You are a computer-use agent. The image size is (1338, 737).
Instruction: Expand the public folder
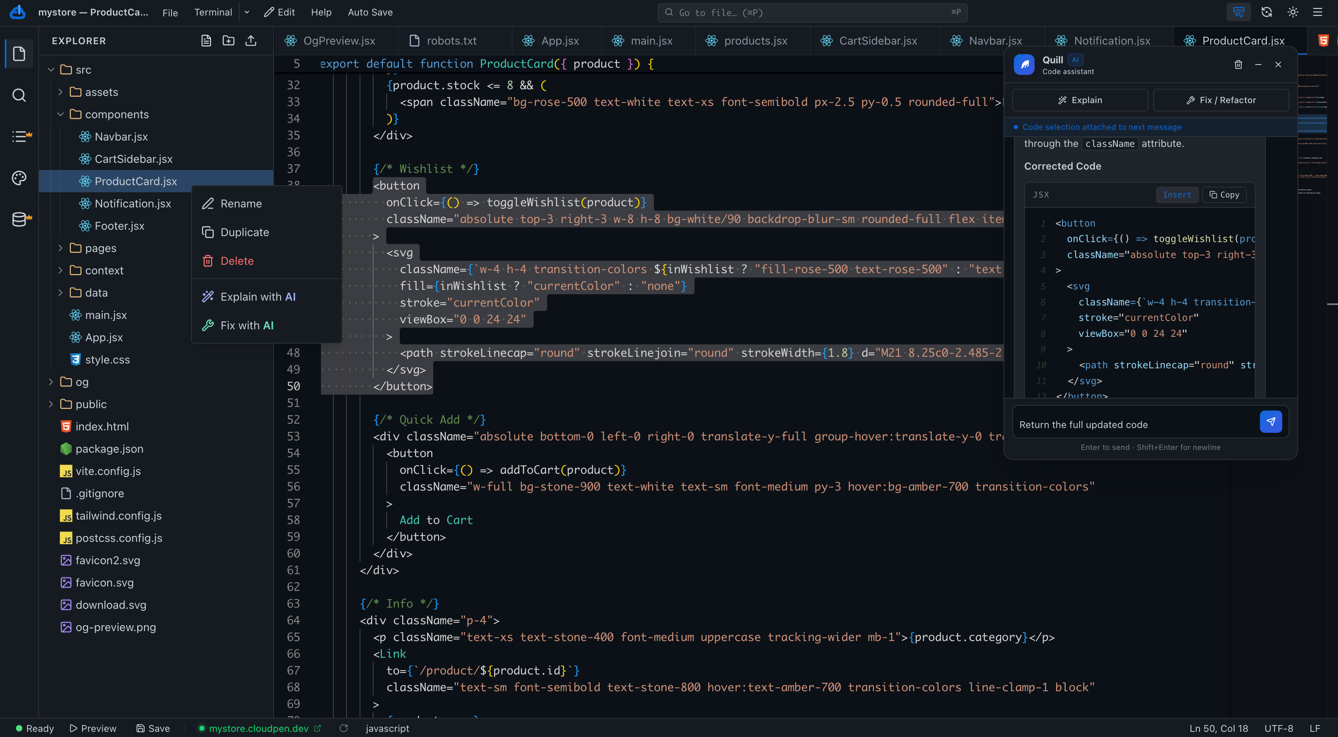pos(51,404)
